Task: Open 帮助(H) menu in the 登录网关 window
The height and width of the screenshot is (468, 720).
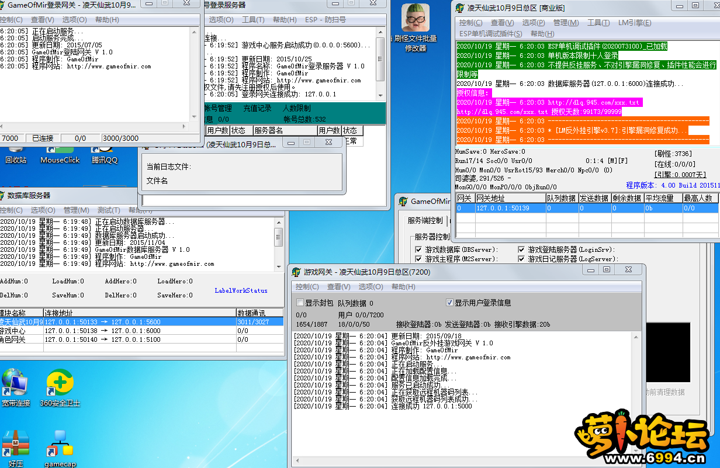Action: click(107, 20)
